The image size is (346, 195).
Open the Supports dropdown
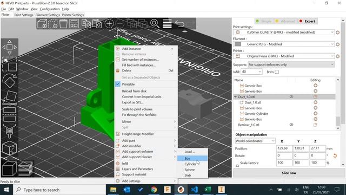[x=291, y=64]
